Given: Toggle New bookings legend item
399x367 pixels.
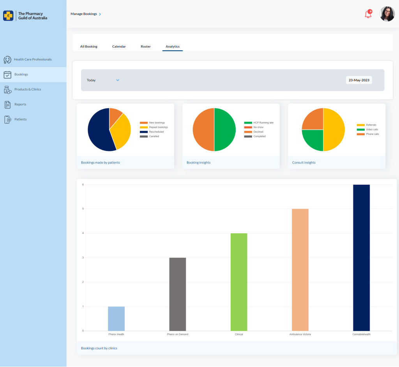Looking at the screenshot, I should 157,123.
